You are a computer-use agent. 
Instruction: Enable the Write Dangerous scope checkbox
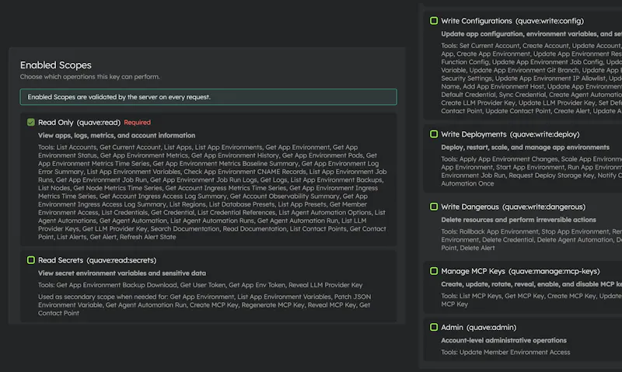pyautogui.click(x=434, y=207)
